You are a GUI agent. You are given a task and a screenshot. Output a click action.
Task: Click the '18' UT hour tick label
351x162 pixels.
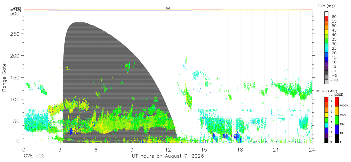pyautogui.click(x=240, y=150)
